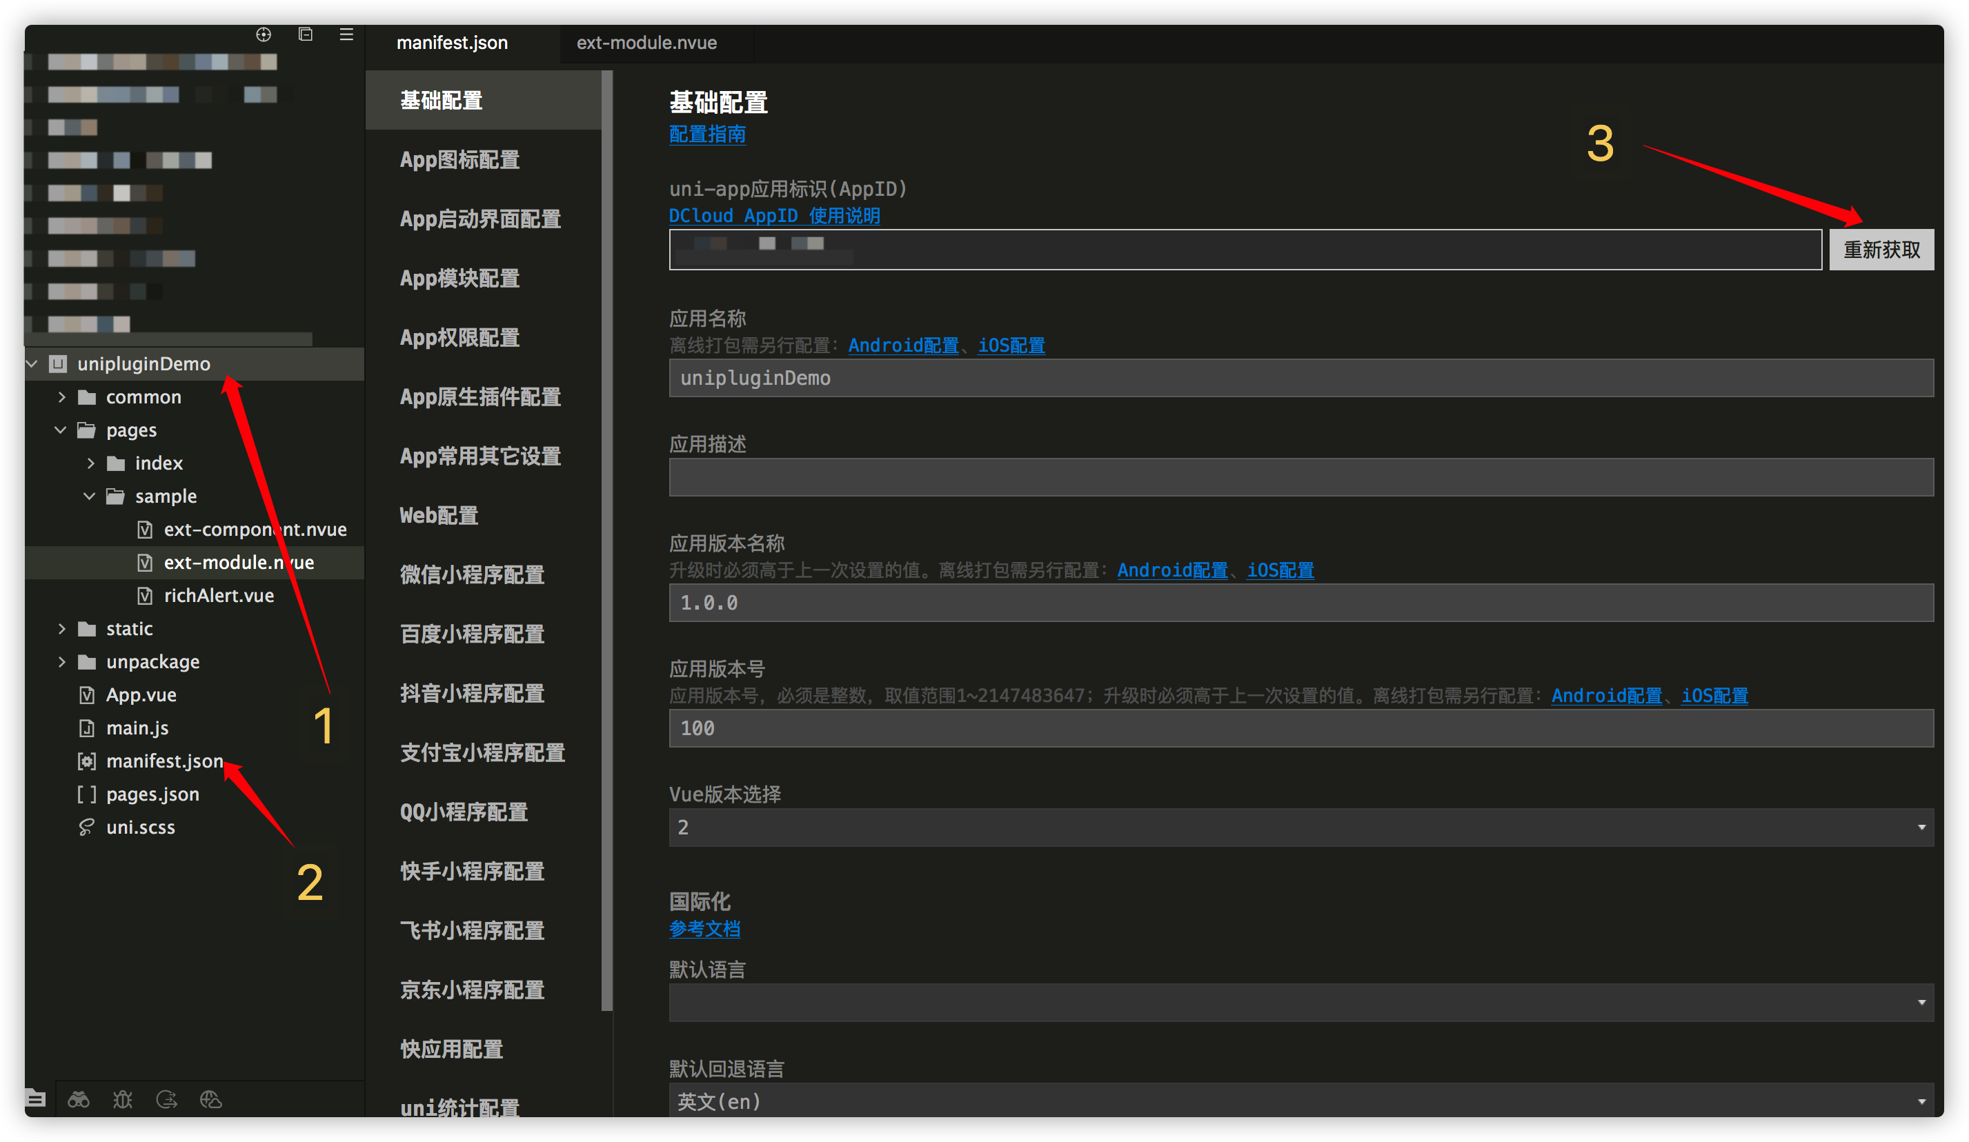This screenshot has width=1969, height=1142.
Task: Open the 参考文档 link under 国际化
Action: click(705, 929)
